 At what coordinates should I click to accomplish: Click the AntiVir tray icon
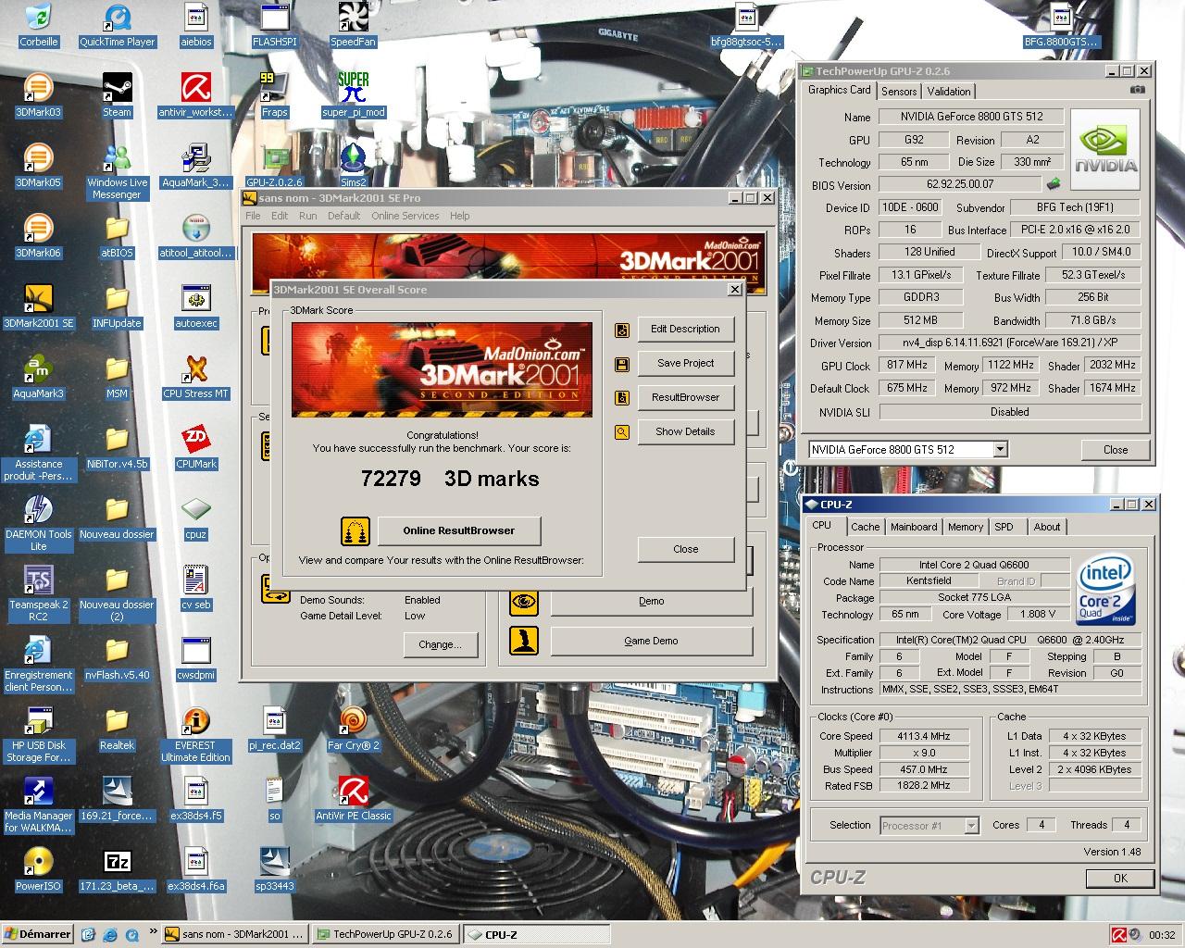coord(1119,935)
